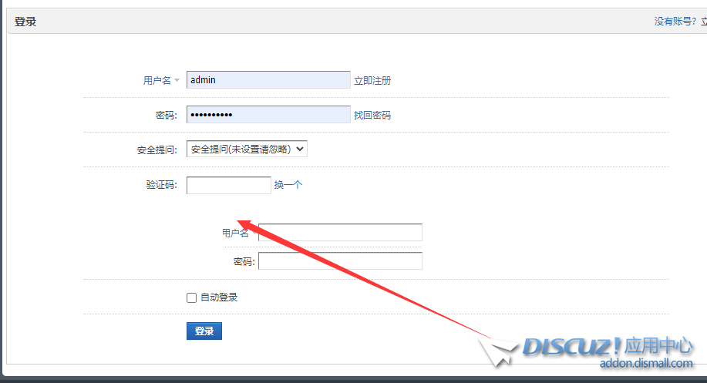Click the 没有账号? link in header

tap(675, 22)
